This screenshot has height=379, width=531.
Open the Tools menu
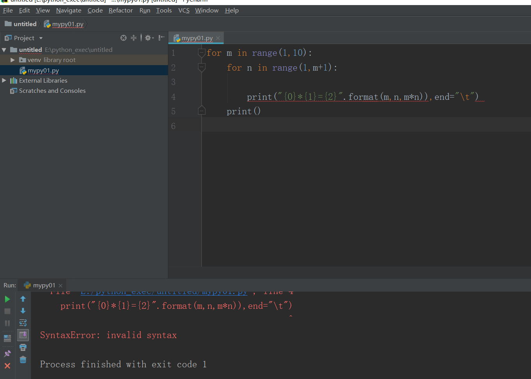(164, 10)
